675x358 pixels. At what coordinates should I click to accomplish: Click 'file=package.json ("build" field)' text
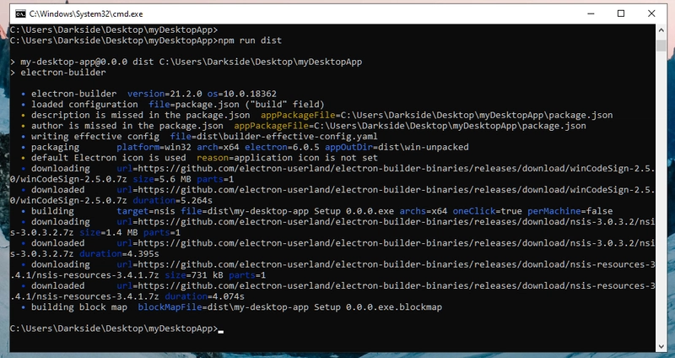tap(236, 104)
